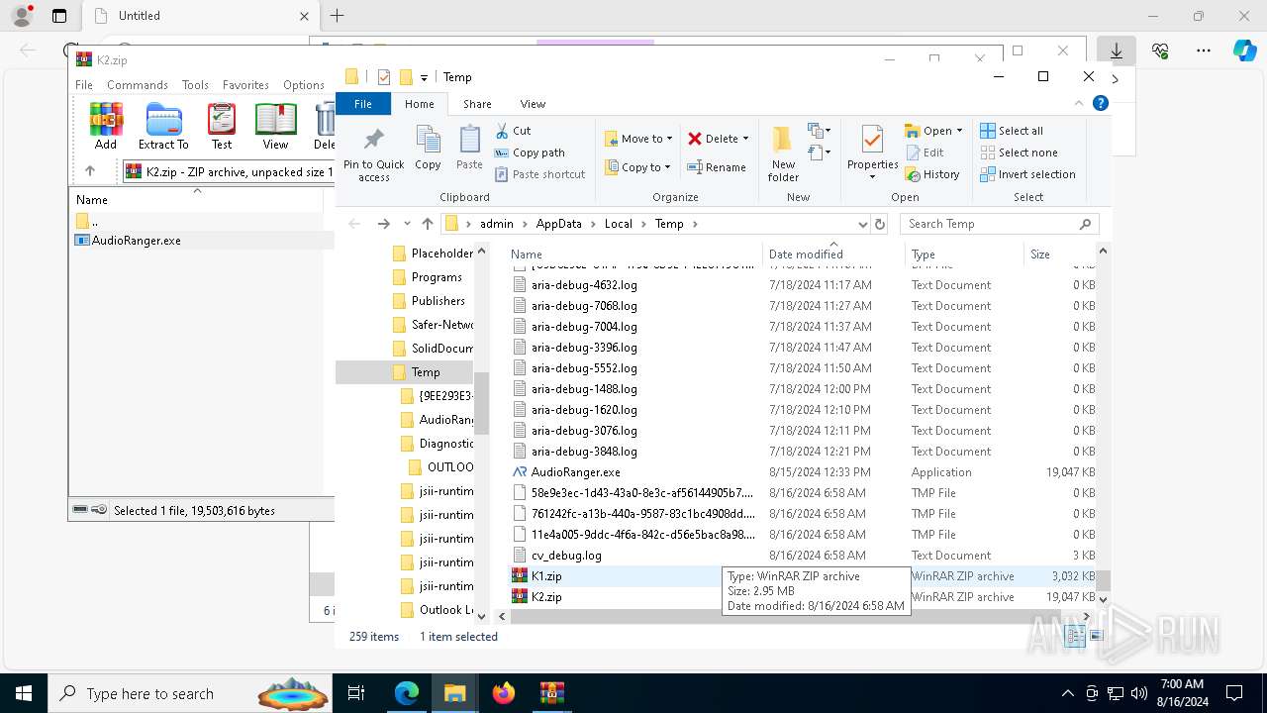The width and height of the screenshot is (1267, 713).
Task: Switch to the Share ribbon tab
Action: pyautogui.click(x=477, y=104)
